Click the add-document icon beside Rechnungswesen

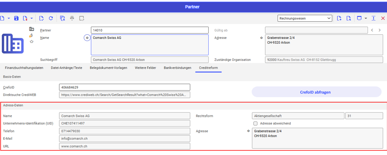click(x=339, y=18)
